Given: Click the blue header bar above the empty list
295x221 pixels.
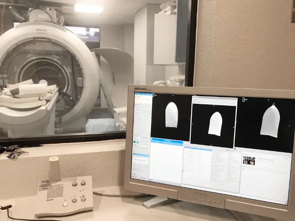Looking at the screenshot, I should click(167, 140).
